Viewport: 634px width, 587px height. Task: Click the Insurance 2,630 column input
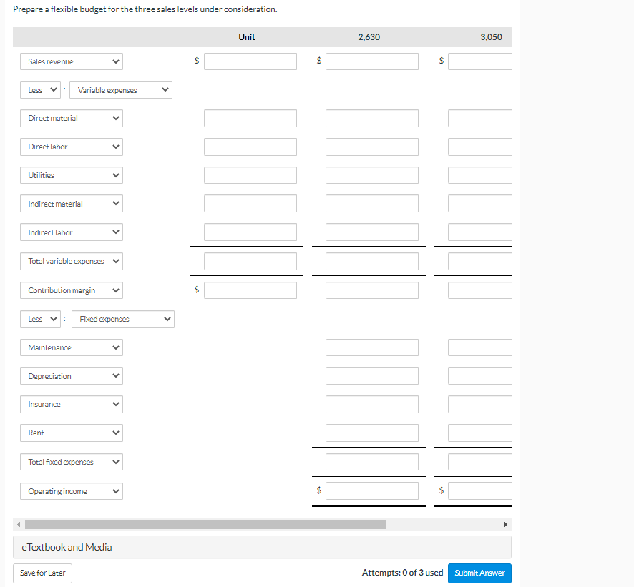point(372,405)
